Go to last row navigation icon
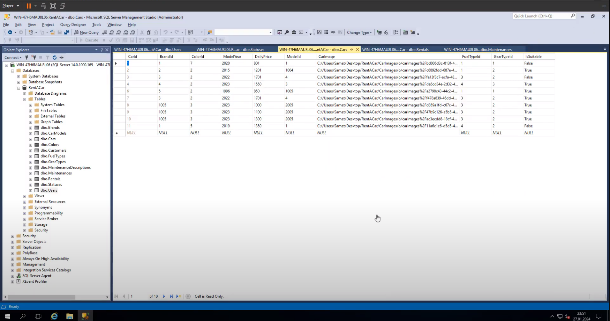610x321 pixels. tap(171, 296)
